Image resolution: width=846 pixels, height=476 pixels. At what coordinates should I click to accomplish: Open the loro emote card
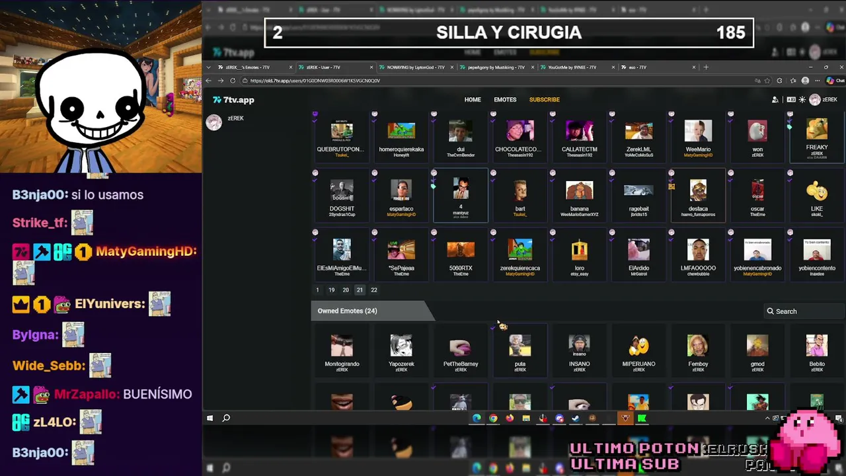tap(580, 255)
